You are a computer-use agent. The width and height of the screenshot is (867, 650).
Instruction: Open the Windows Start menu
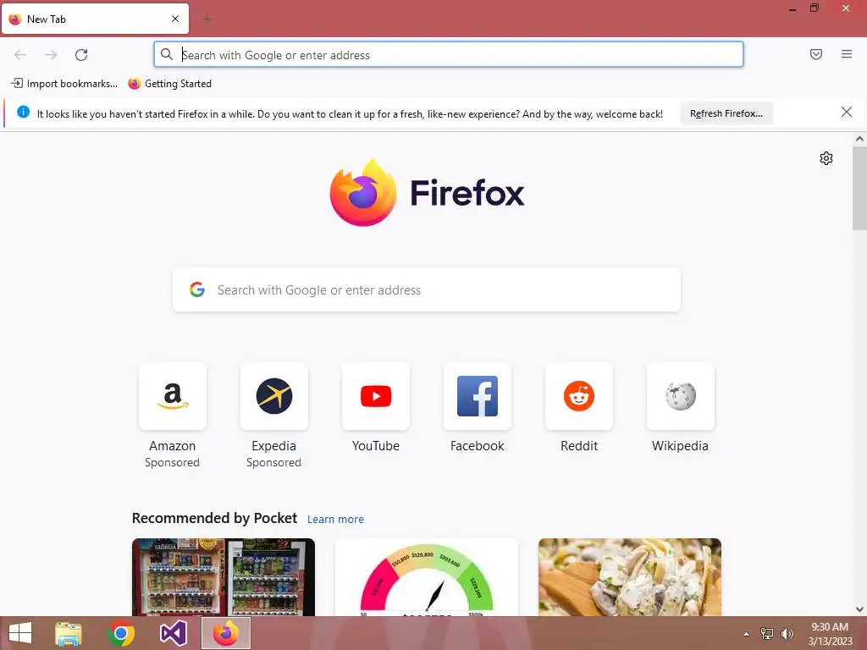pyautogui.click(x=20, y=633)
